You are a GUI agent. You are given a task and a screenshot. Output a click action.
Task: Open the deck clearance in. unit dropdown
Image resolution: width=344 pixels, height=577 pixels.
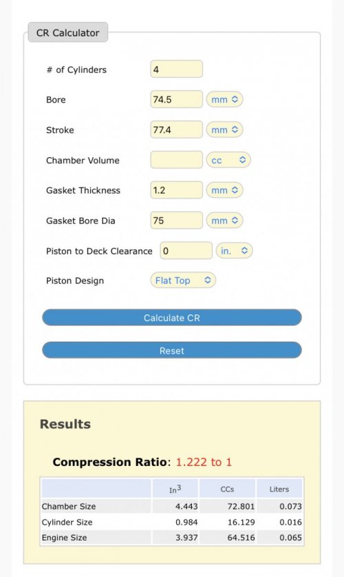(234, 251)
